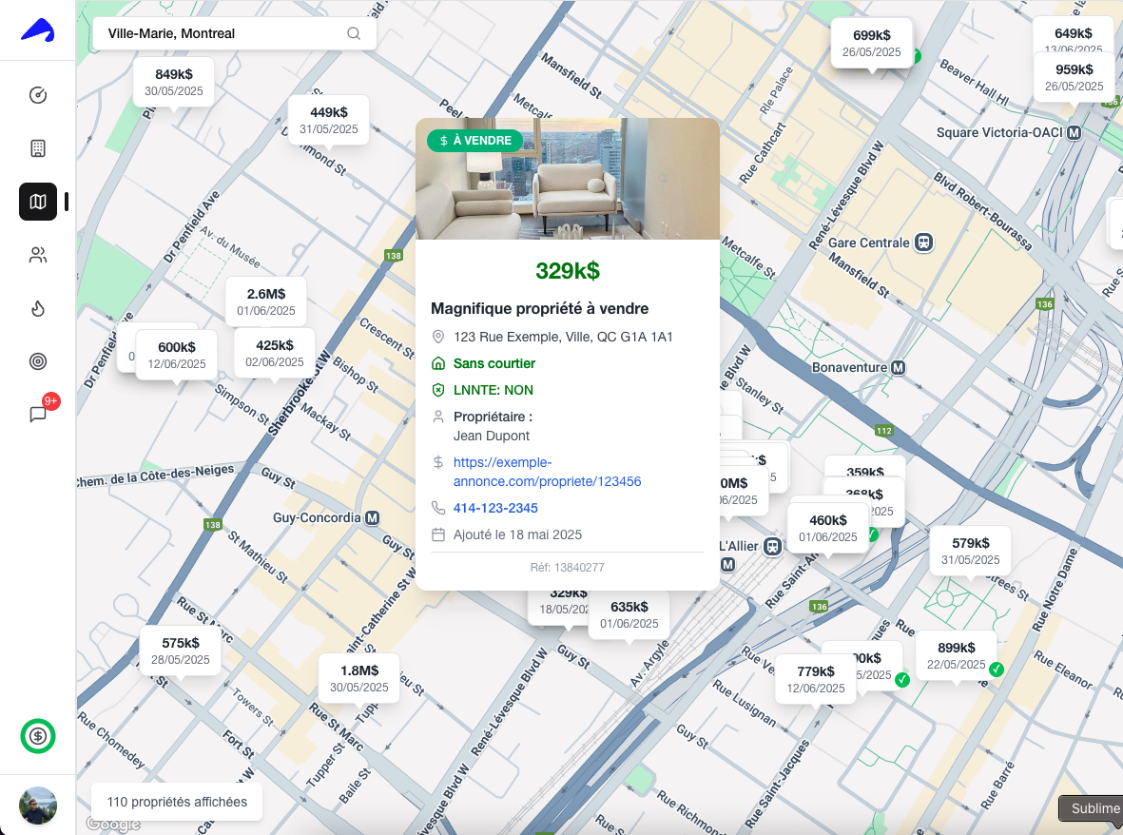This screenshot has width=1123, height=835.
Task: Click the flame hot leads icon
Action: click(38, 308)
